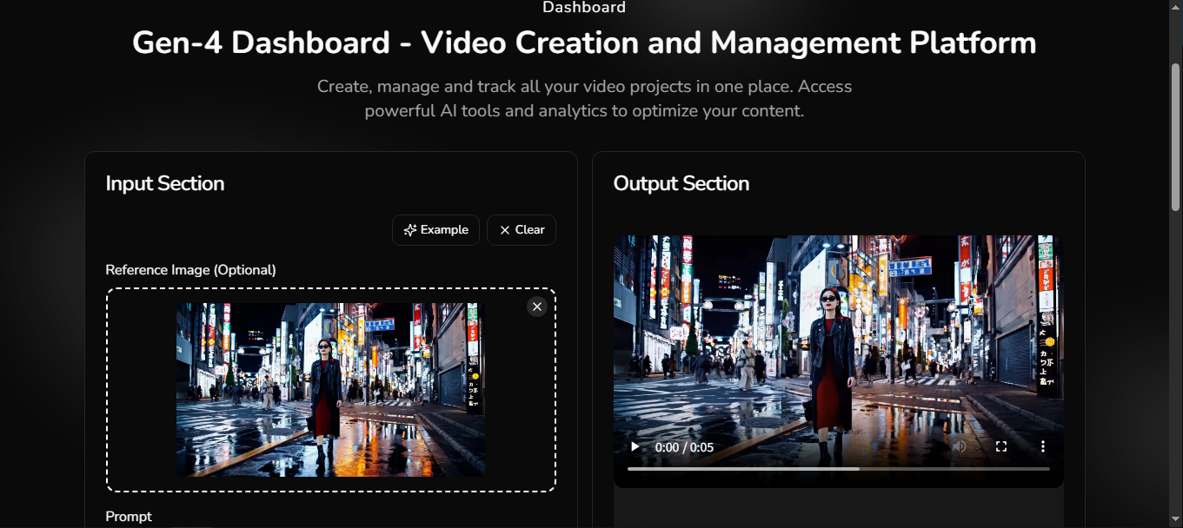Click the sparkle icon on Example
1183x528 pixels.
coord(410,230)
